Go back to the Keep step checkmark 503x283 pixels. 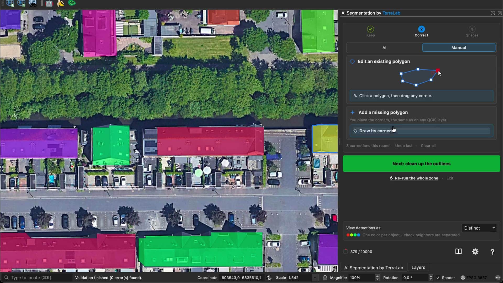click(370, 29)
